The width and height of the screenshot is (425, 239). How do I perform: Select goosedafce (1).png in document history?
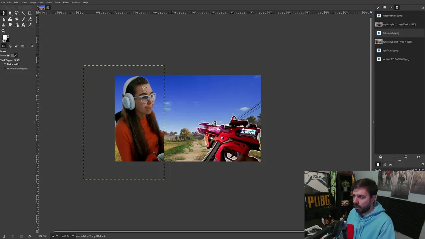point(399,16)
